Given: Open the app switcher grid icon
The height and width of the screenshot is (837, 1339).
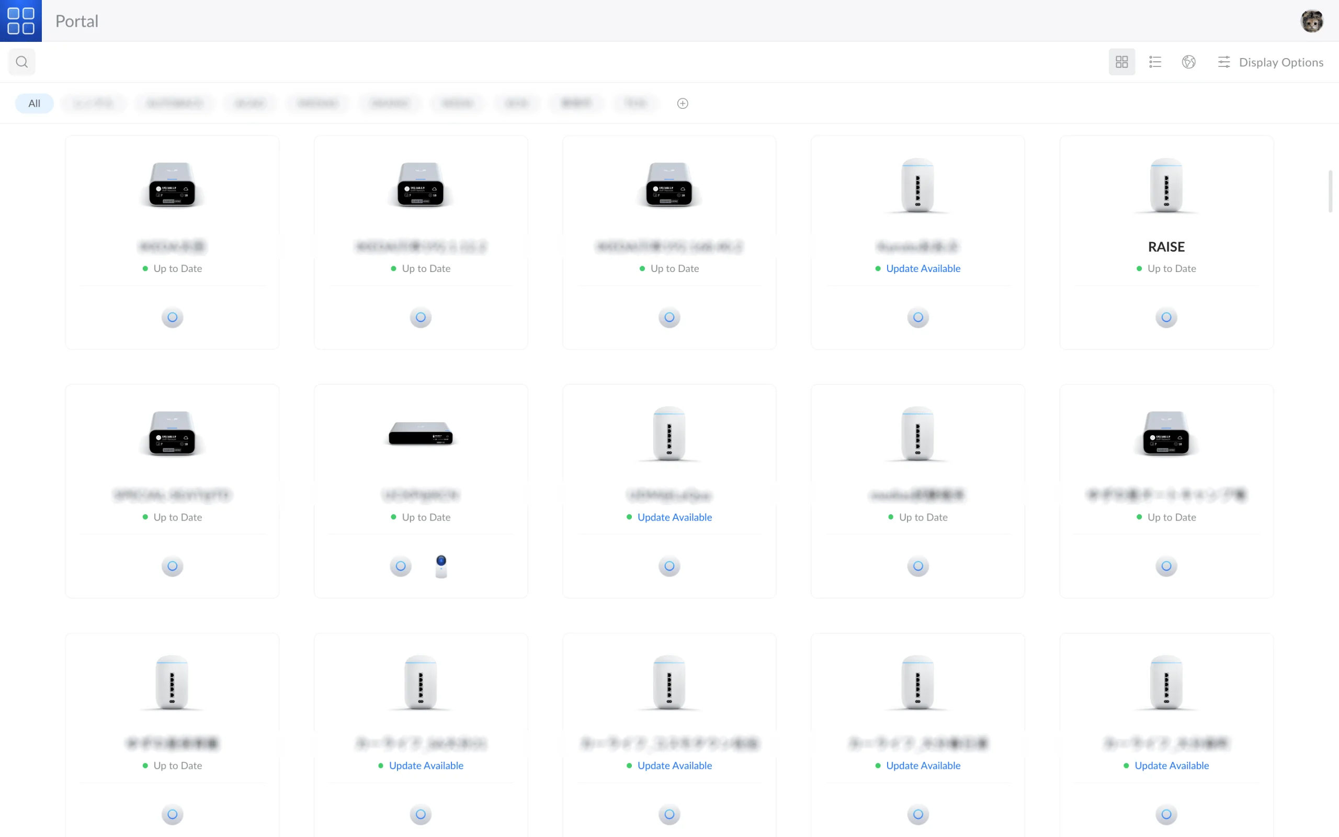Looking at the screenshot, I should coord(21,20).
